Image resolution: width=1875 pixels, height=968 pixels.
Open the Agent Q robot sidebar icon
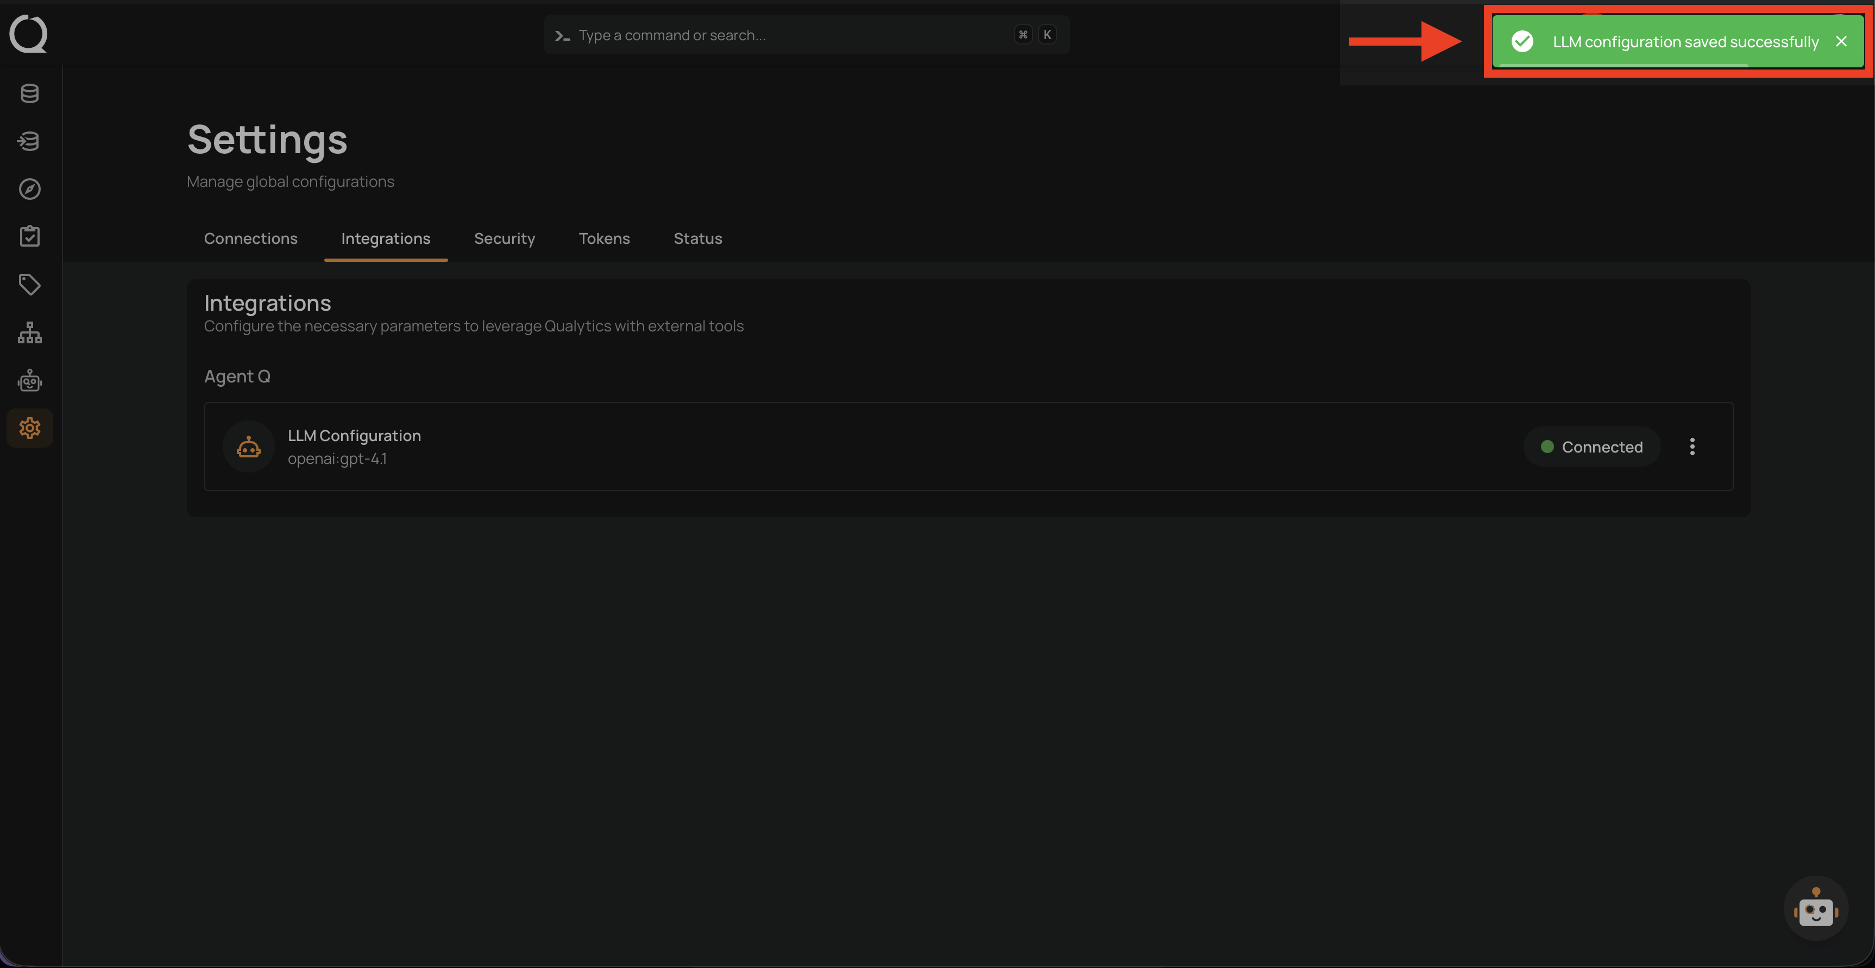[30, 381]
